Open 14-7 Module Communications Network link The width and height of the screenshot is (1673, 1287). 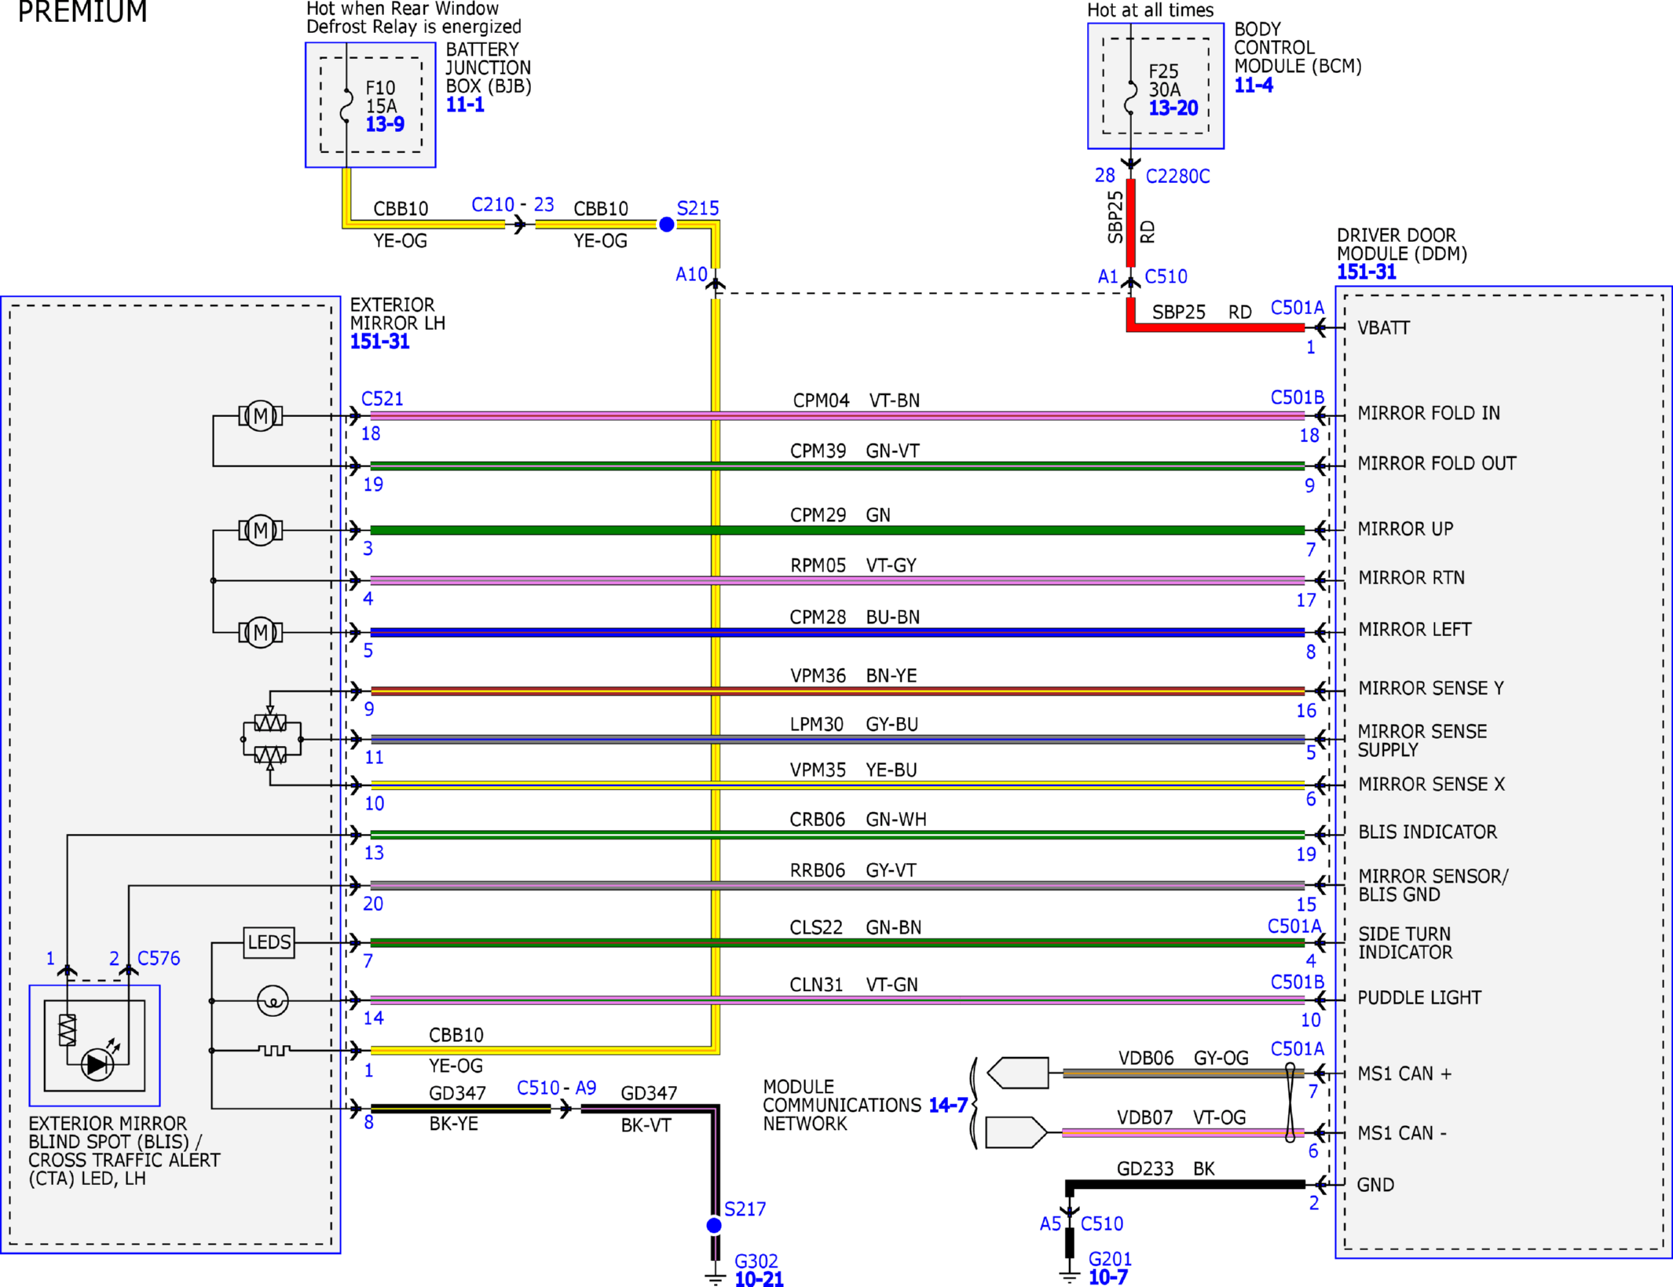(x=948, y=1106)
